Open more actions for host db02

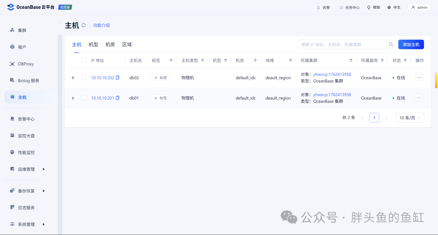(x=419, y=77)
